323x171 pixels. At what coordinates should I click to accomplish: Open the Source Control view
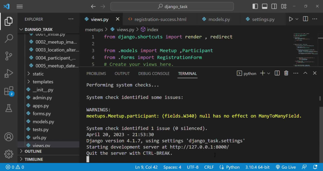[8, 56]
